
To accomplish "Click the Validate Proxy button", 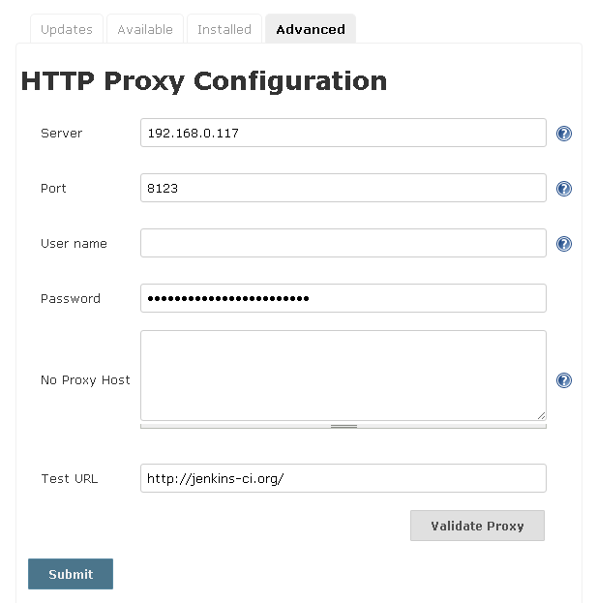I will [x=477, y=526].
